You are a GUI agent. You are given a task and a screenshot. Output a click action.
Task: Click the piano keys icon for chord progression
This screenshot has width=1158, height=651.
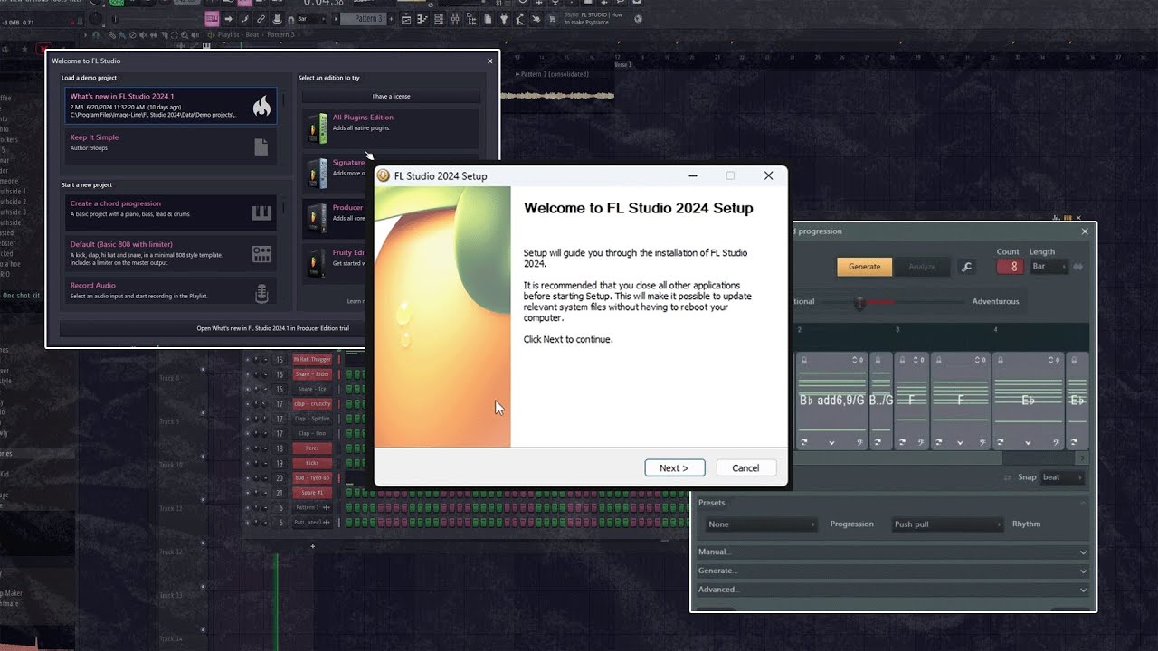tap(261, 213)
